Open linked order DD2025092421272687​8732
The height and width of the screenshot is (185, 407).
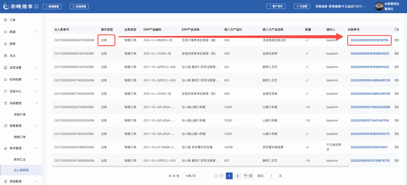(x=370, y=161)
